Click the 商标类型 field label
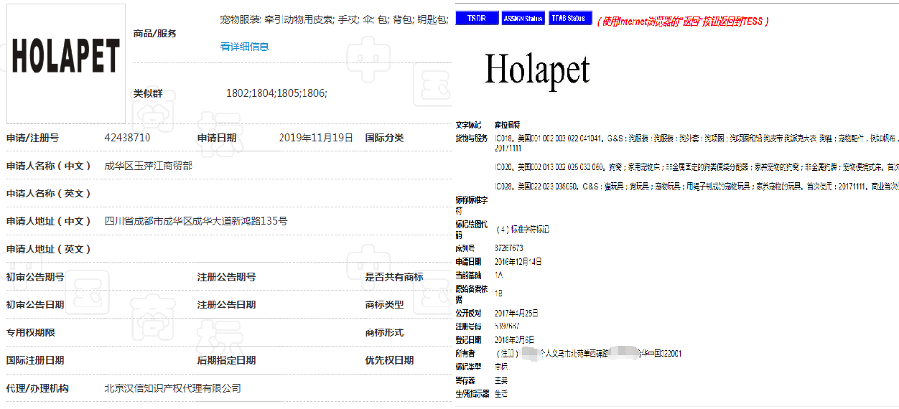 [384, 305]
